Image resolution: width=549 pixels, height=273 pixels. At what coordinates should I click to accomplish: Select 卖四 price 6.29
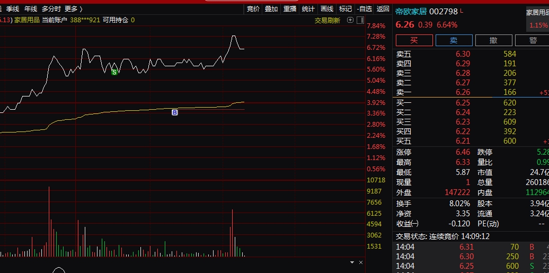pyautogui.click(x=463, y=64)
